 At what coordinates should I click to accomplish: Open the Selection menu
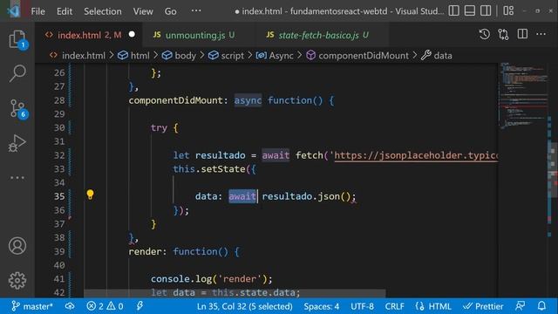pos(103,11)
